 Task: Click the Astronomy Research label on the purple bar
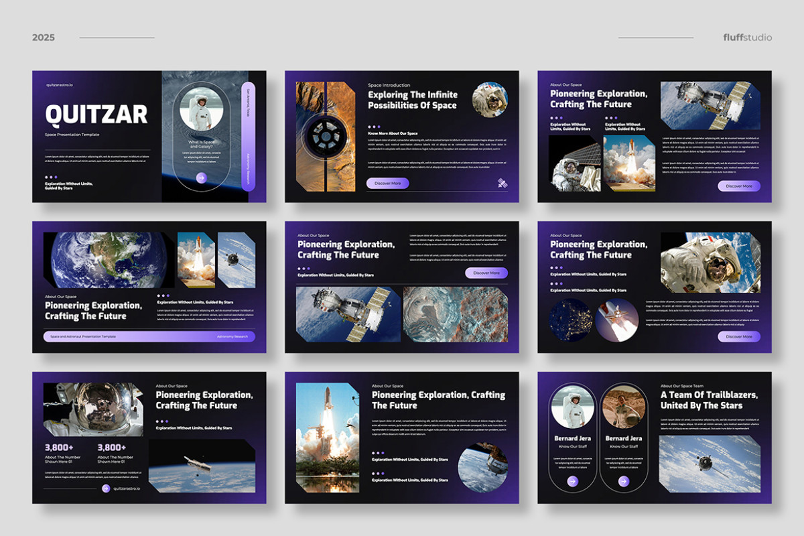coord(231,336)
